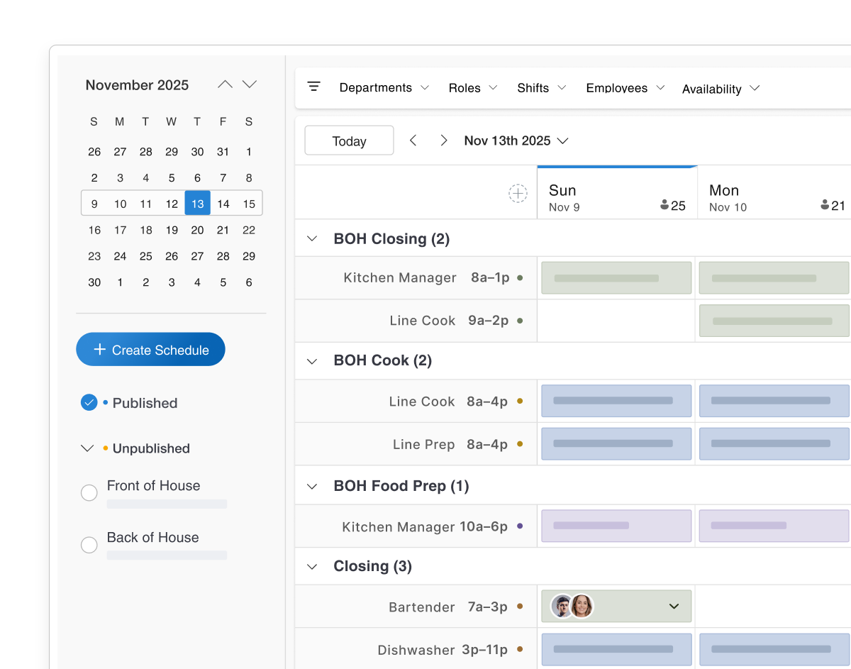Select day 15 in mini calendar
Screen dimensions: 851x669
tap(249, 204)
